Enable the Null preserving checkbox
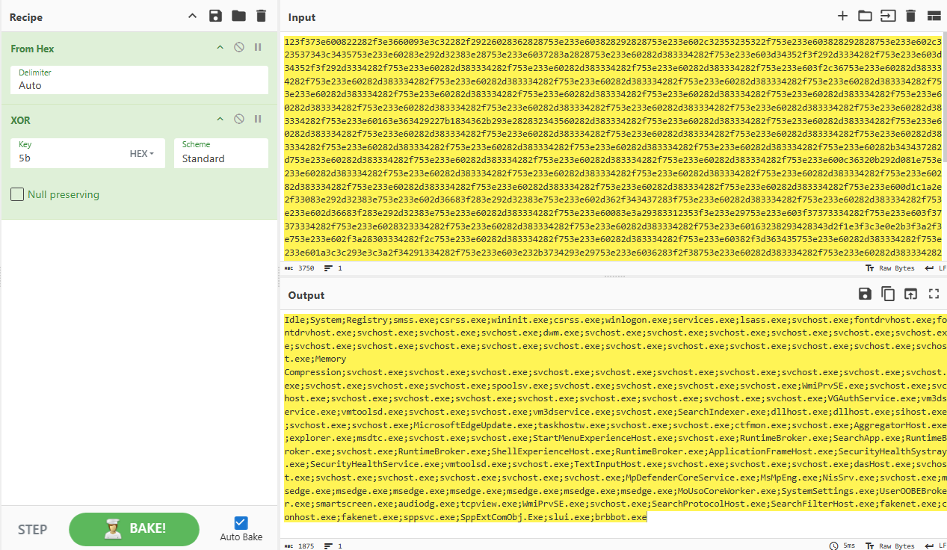Viewport: 947px width, 550px height. [17, 195]
